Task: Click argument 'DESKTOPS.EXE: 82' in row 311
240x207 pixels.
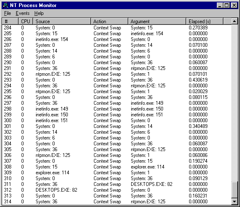Action: point(151,184)
